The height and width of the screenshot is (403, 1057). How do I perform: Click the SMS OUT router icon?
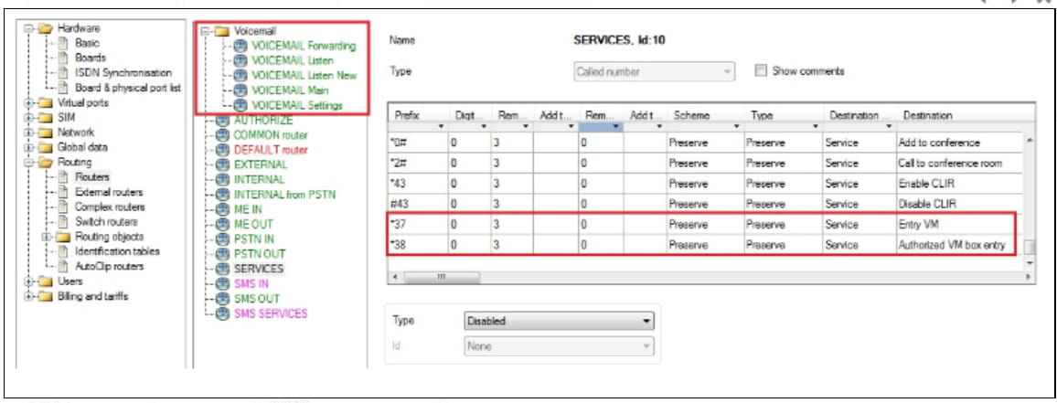coord(223,299)
